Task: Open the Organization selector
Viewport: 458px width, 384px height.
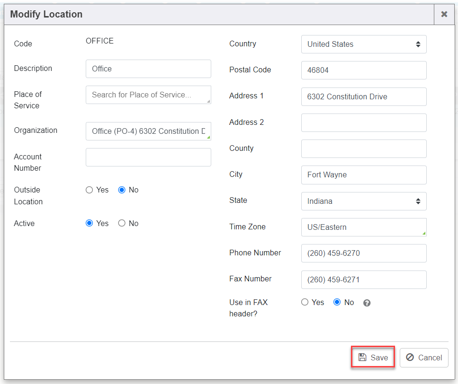Action: click(148, 131)
